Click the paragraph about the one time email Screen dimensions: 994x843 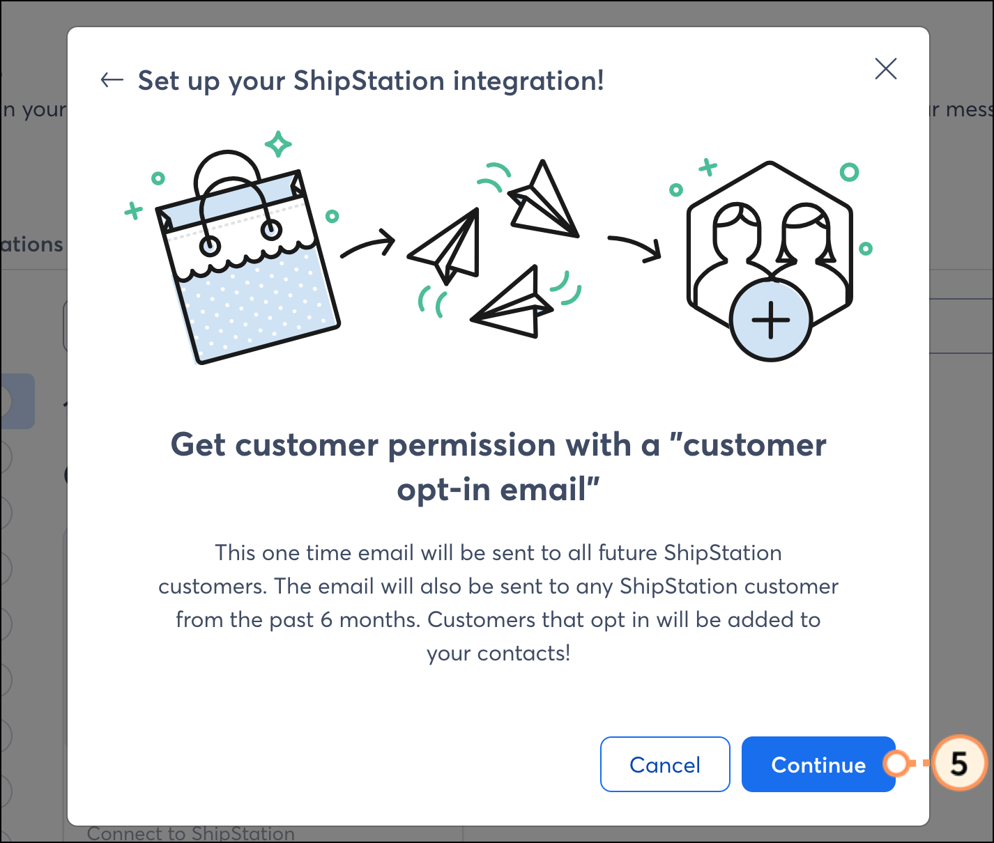coord(498,603)
